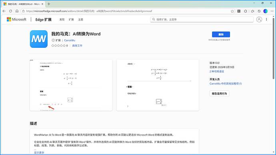Viewport: 276px width, 155px height.
Task: Reload the current page
Action: [x=10, y=11]
